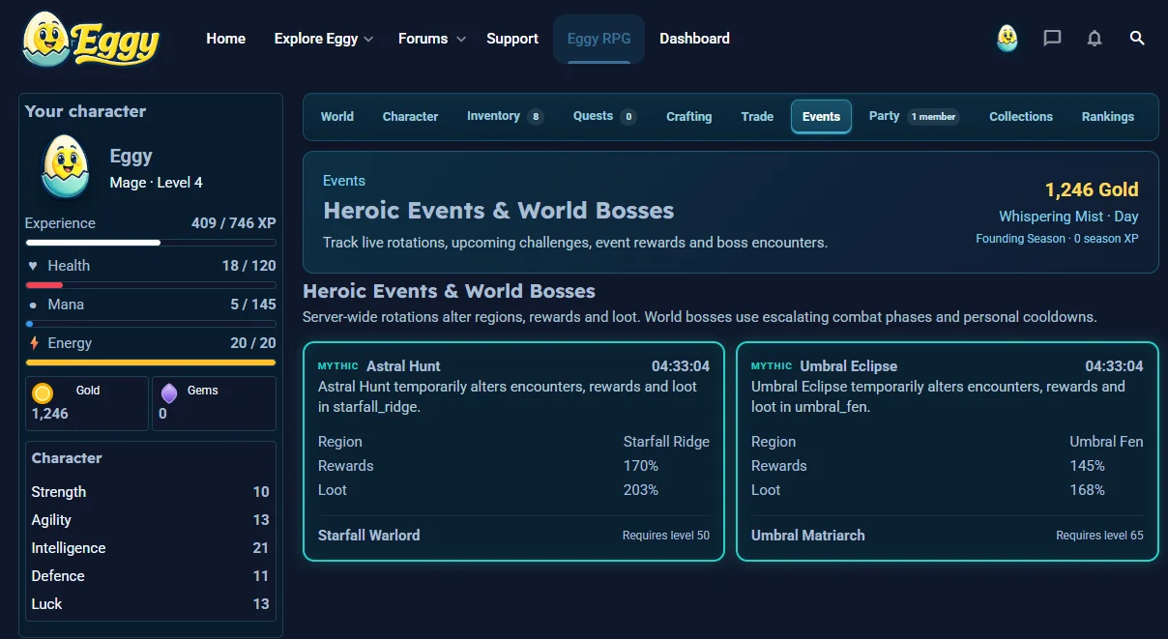Click the 1,246 Gold balance in the banner

tap(1092, 189)
